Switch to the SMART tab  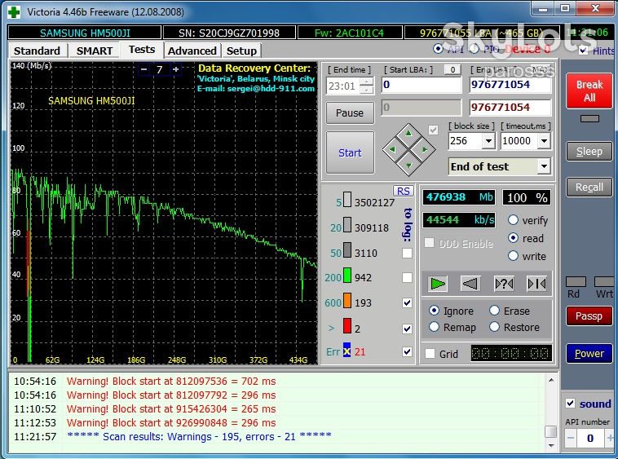[x=95, y=51]
